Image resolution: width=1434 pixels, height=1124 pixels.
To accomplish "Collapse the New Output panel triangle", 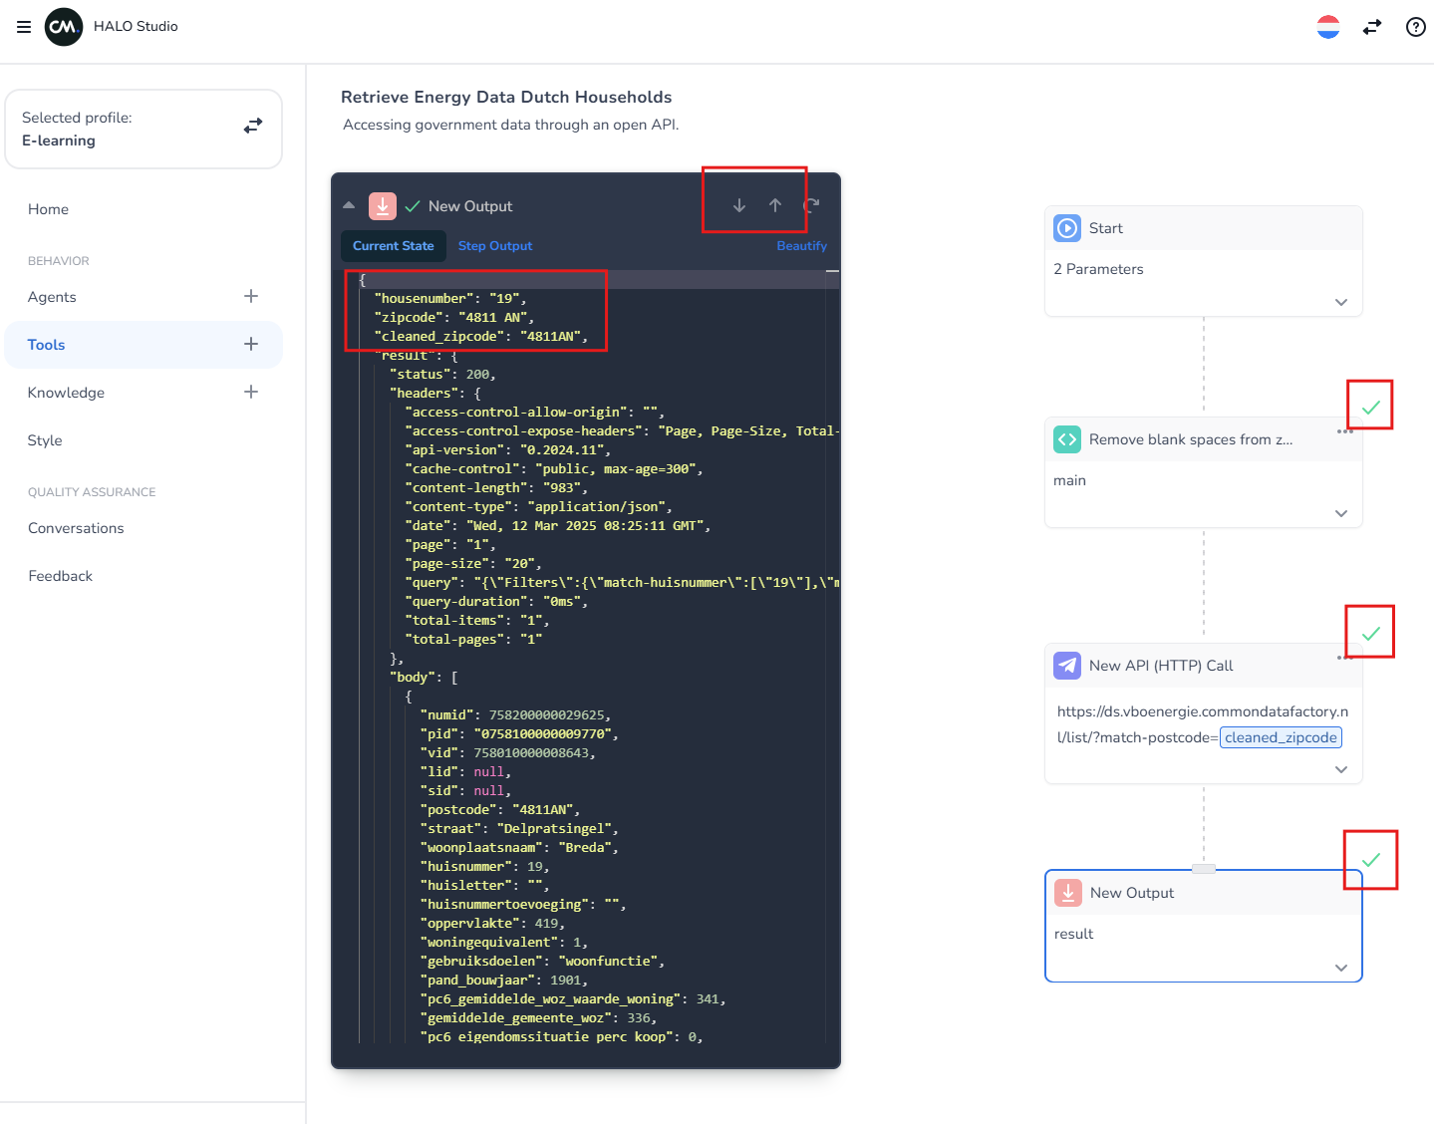I will point(349,205).
